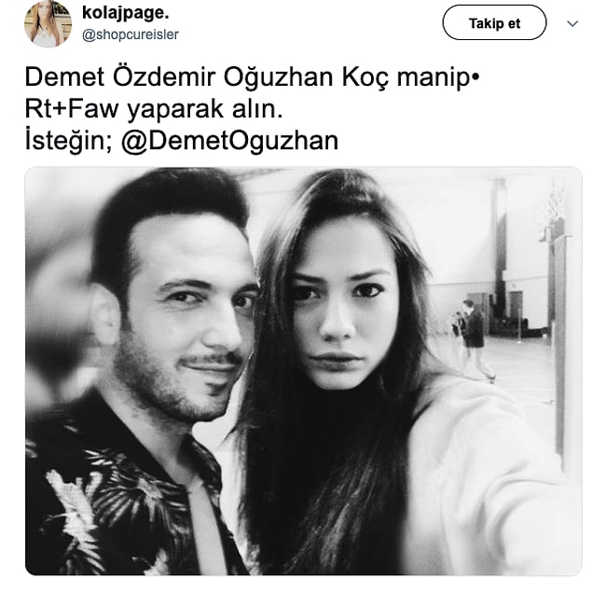
Task: Open the @DemetOguzhan mention link
Action: click(x=229, y=141)
